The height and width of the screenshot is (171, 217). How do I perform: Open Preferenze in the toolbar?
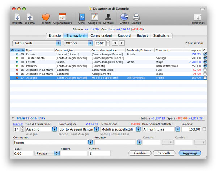click(197, 17)
